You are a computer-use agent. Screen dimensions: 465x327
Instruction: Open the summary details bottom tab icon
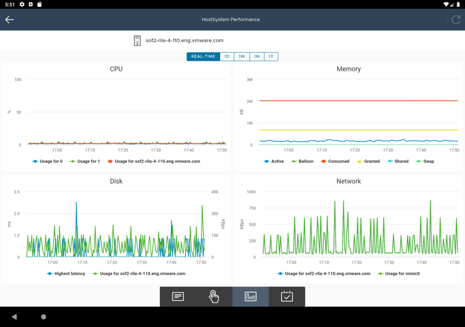[x=178, y=296]
